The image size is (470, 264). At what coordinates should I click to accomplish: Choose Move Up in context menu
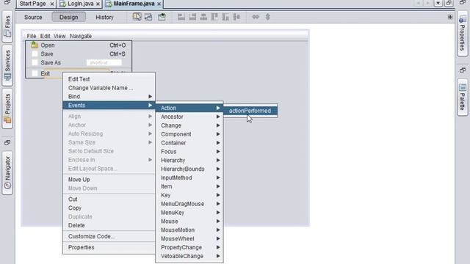coord(109,179)
